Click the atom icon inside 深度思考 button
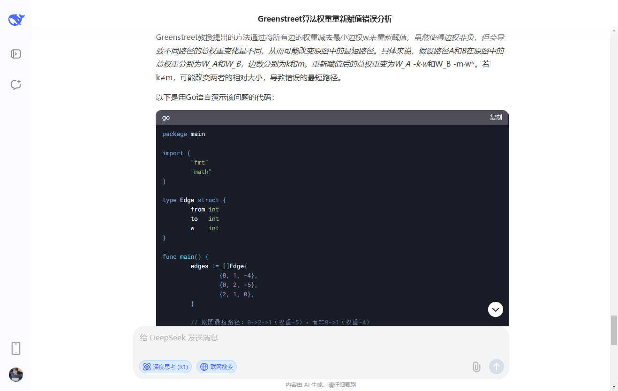 pyautogui.click(x=146, y=367)
